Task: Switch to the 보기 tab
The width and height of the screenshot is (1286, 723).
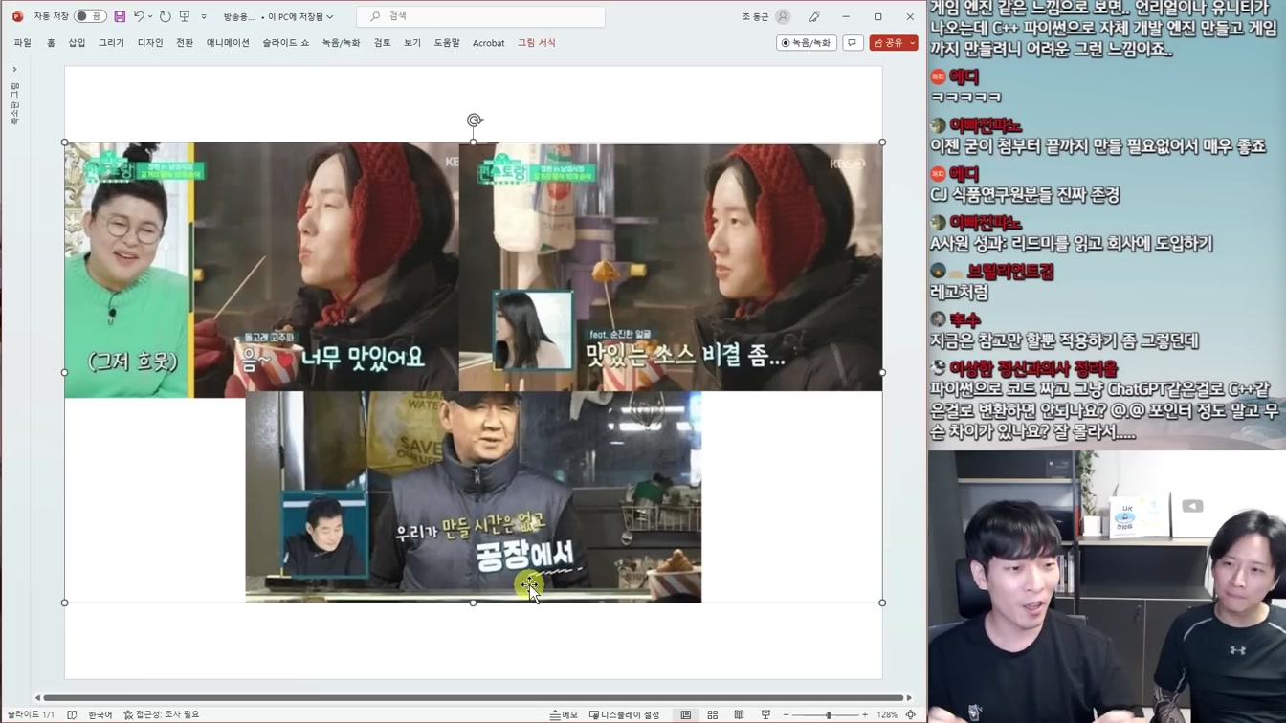Action: (x=412, y=43)
